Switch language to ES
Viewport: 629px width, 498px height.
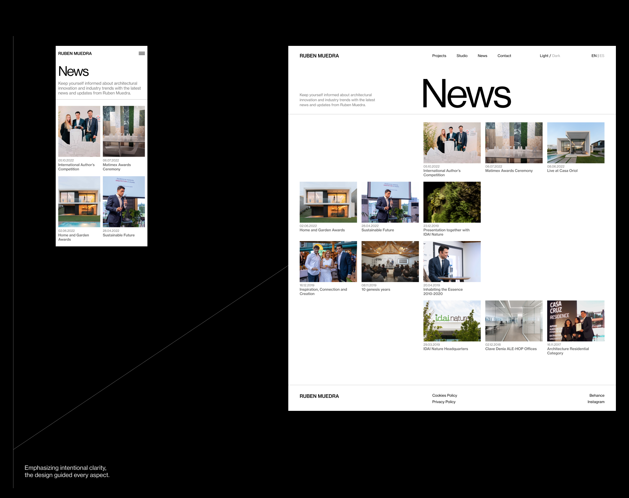[602, 56]
